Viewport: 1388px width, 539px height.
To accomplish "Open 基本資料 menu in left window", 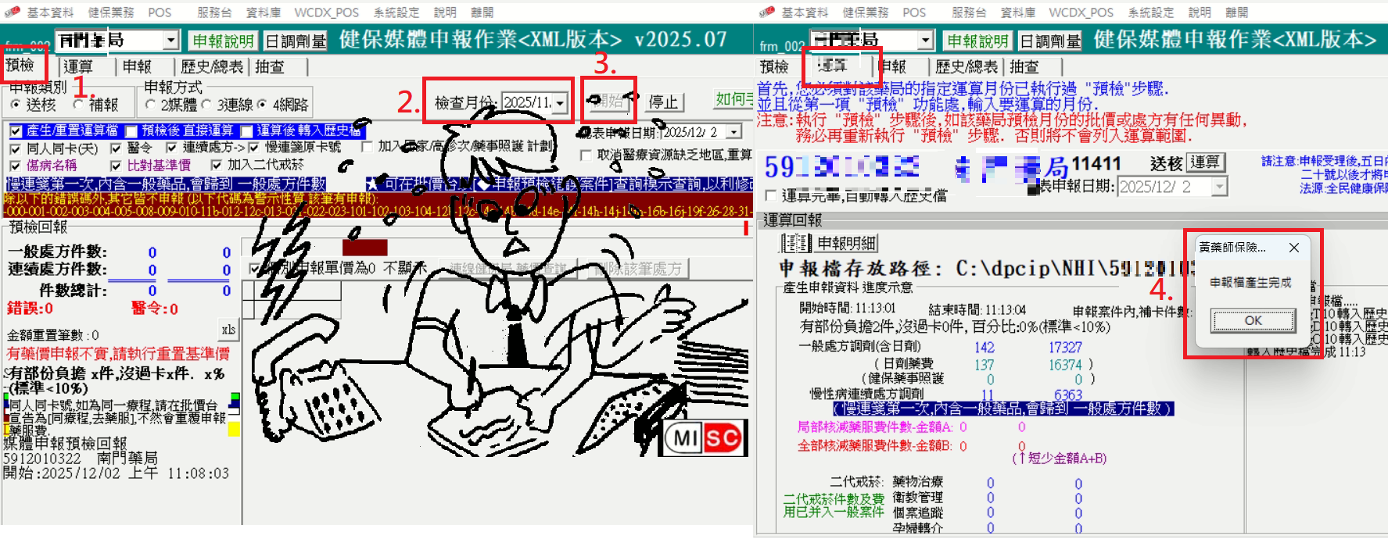I will click(50, 12).
